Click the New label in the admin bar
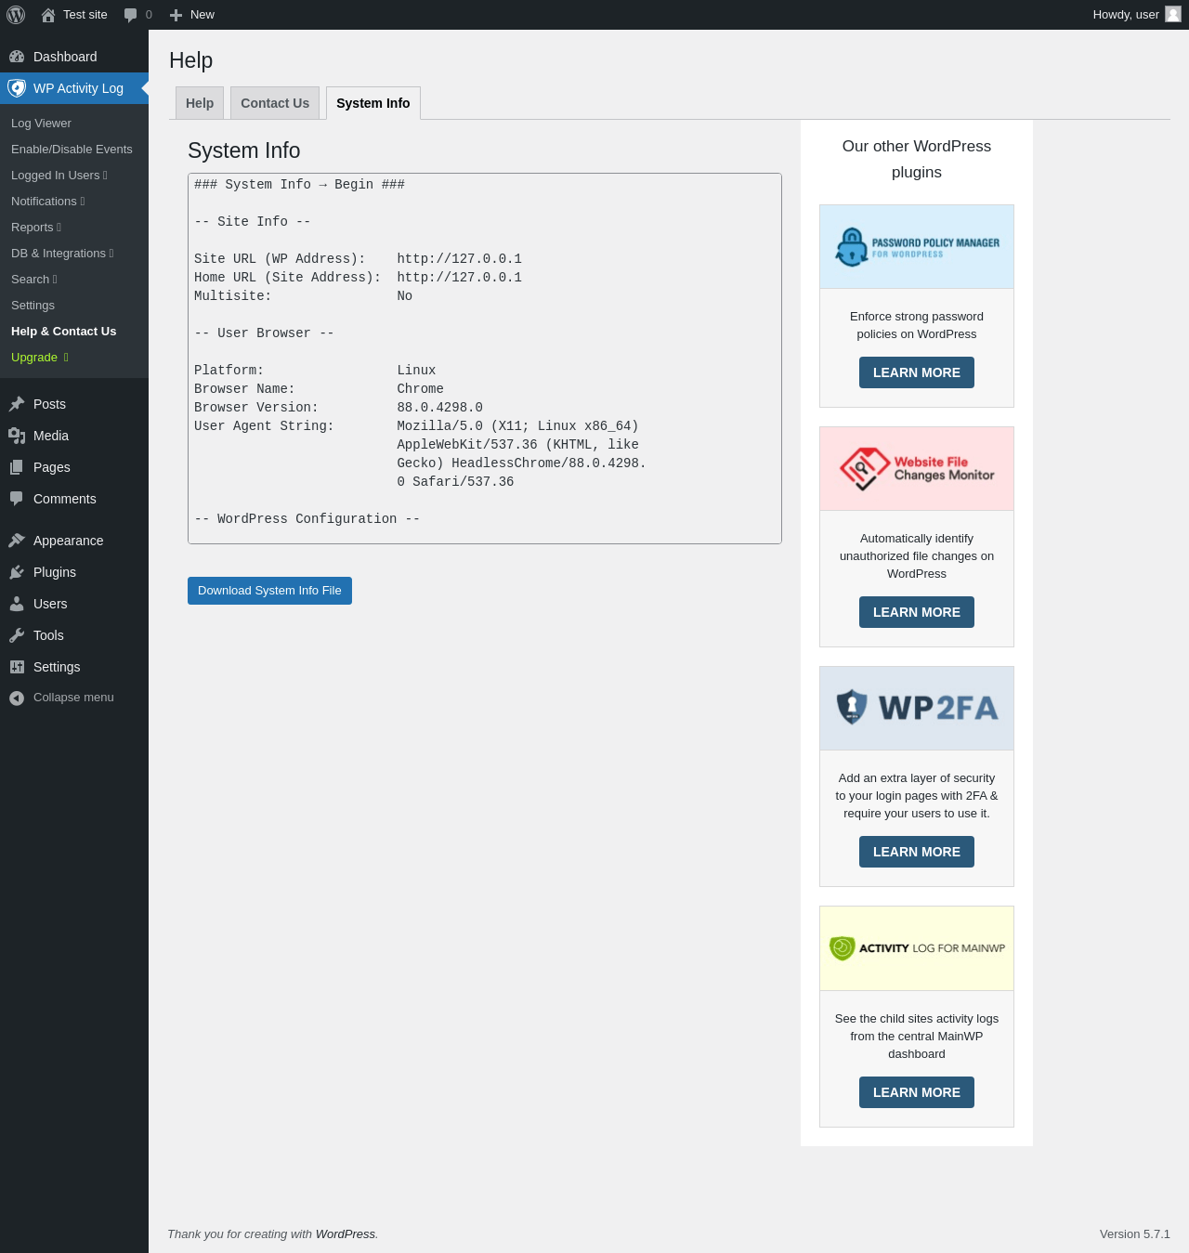The height and width of the screenshot is (1253, 1189). pos(203,15)
